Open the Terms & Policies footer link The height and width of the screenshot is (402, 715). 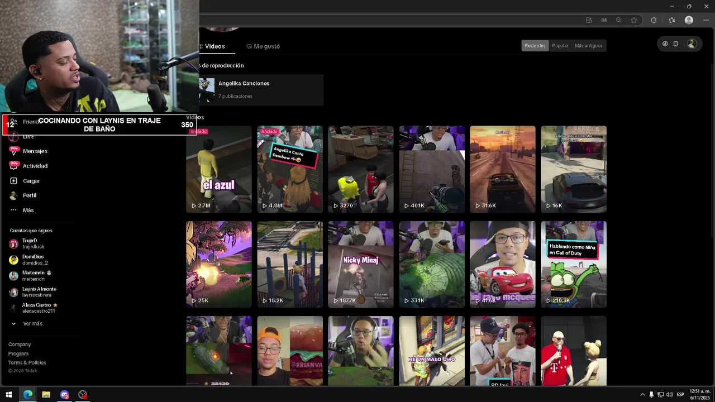(x=27, y=362)
